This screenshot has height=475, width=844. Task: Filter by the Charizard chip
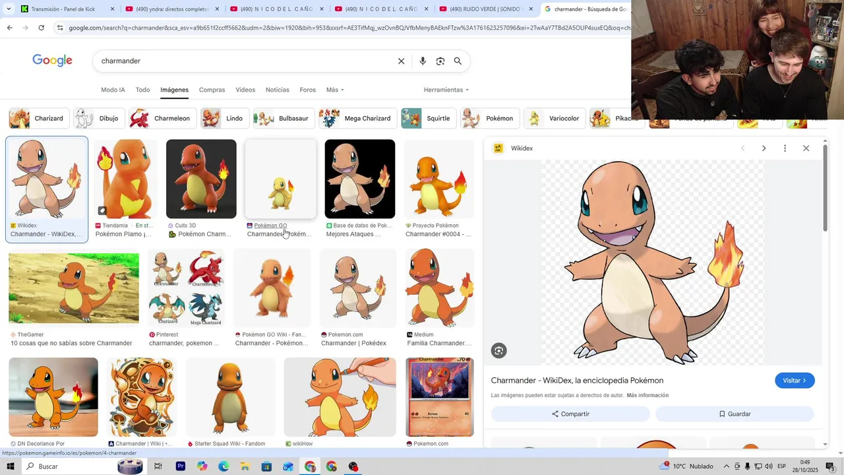point(38,119)
